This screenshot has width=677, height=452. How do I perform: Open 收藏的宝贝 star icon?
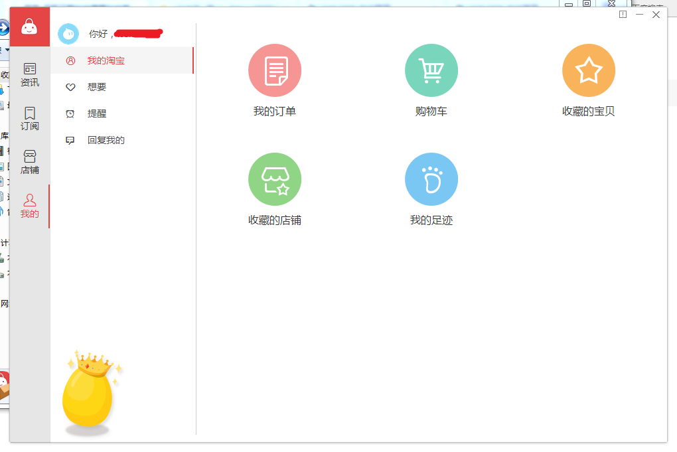pos(588,70)
